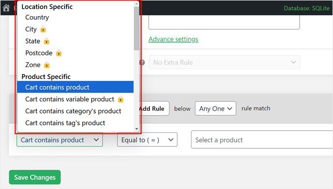Click the lock icon next to Postcode
This screenshot has height=189, width=333.
point(59,53)
